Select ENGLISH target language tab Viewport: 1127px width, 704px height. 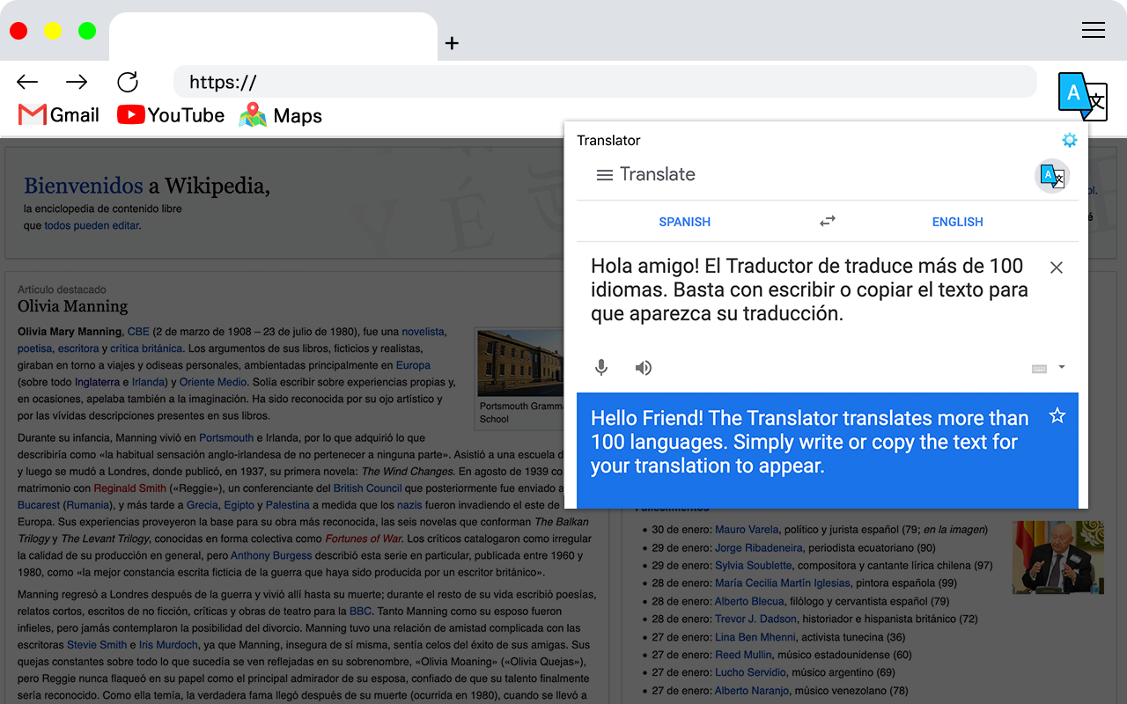(x=957, y=222)
